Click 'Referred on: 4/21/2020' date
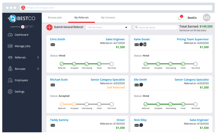The image size is (217, 135). [113, 43]
